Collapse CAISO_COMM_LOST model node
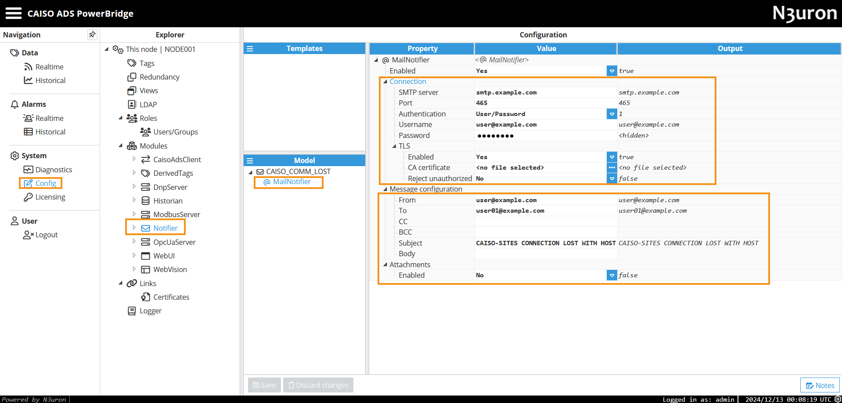This screenshot has height=403, width=842. pos(251,172)
